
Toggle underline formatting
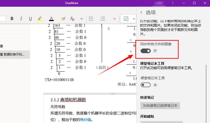(x=31, y=18)
